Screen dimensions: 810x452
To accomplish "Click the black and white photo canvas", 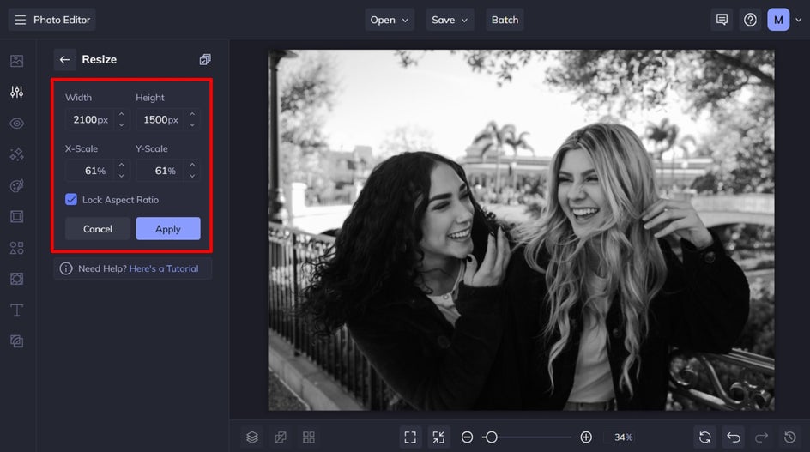I will pos(521,230).
